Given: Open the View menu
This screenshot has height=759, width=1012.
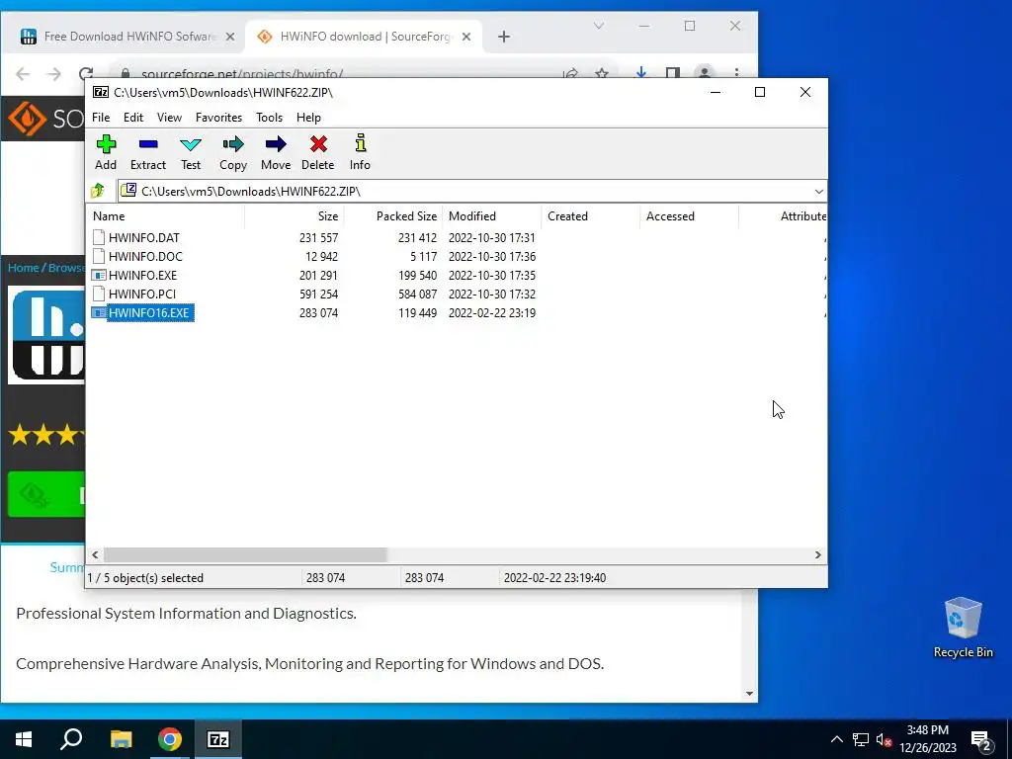Looking at the screenshot, I should coord(169,118).
